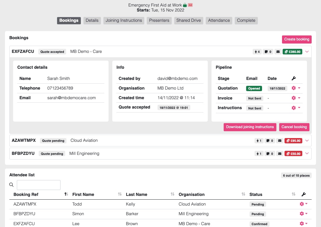The image size is (321, 227).
Task: Open gear menu for Quotation stage
Action: 295,88
